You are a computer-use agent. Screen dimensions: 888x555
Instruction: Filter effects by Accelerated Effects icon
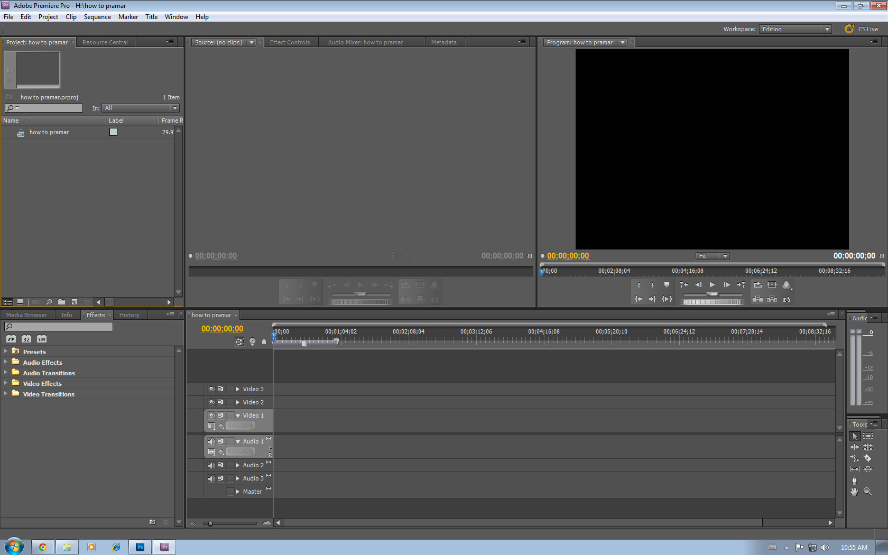[x=11, y=339]
